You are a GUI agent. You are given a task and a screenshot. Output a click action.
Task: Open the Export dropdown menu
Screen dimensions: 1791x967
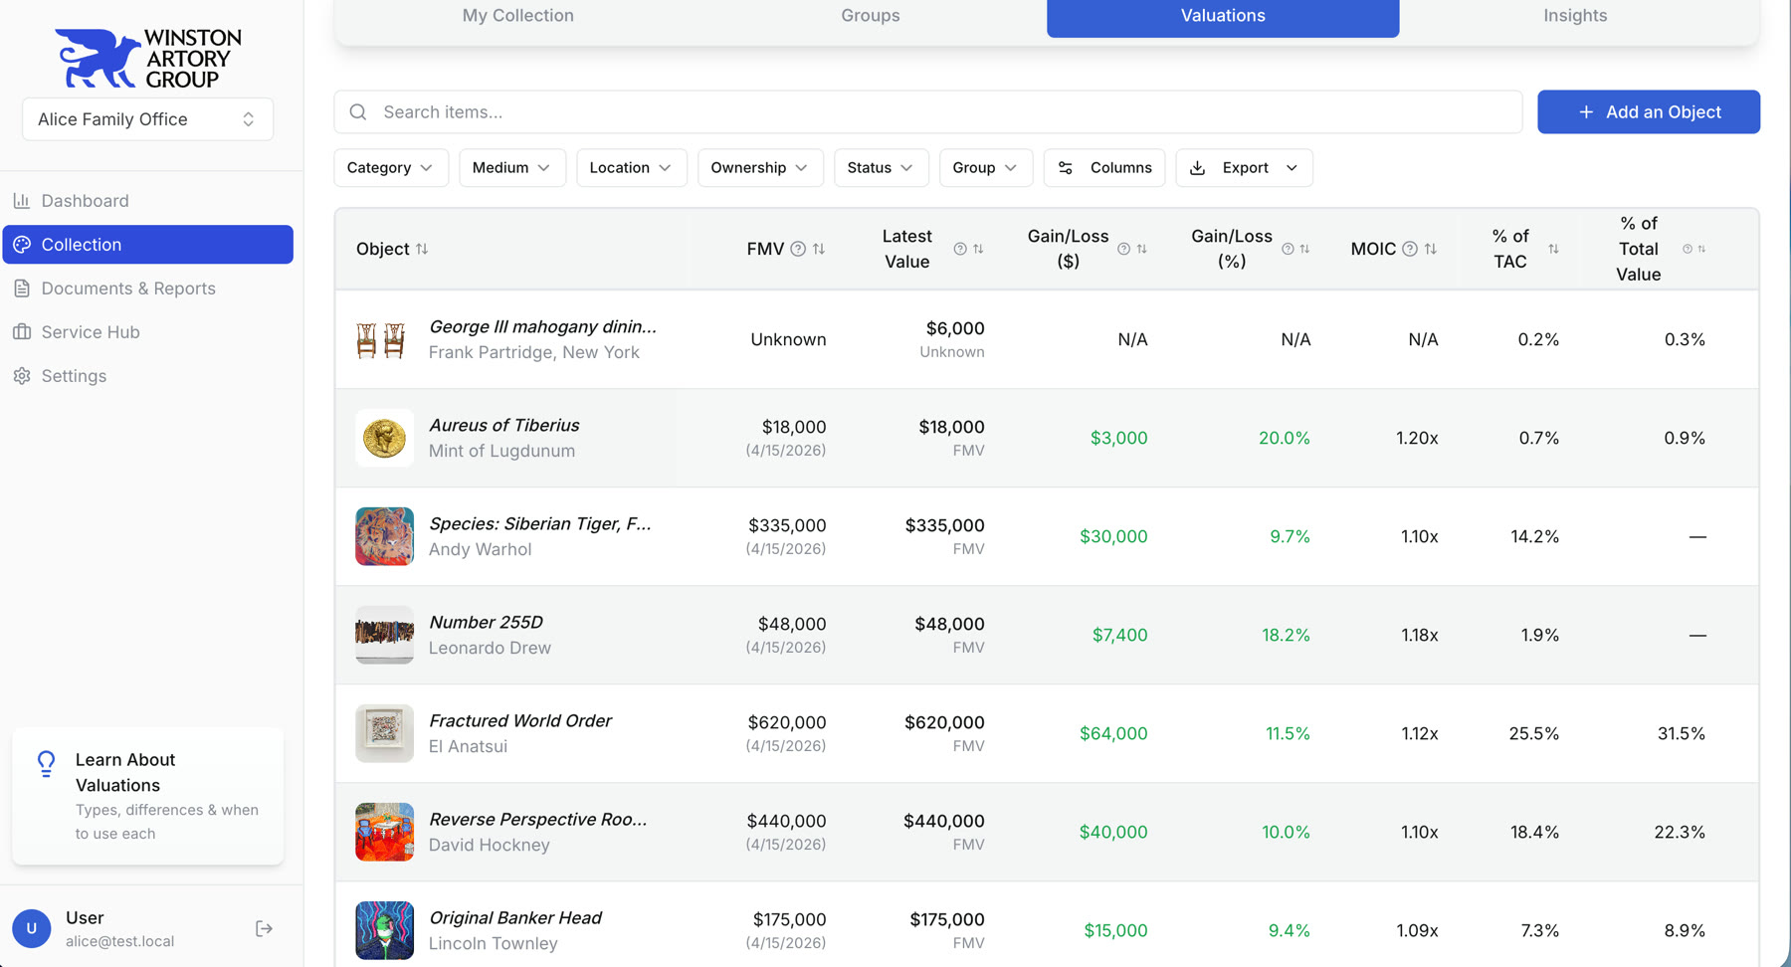1244,167
